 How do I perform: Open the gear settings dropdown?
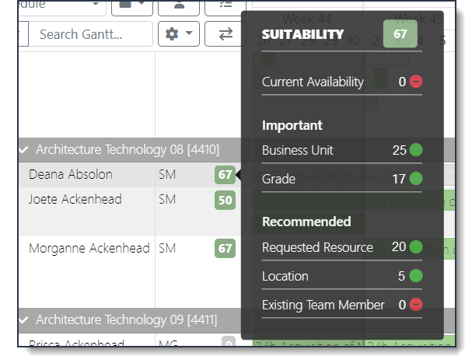(179, 33)
